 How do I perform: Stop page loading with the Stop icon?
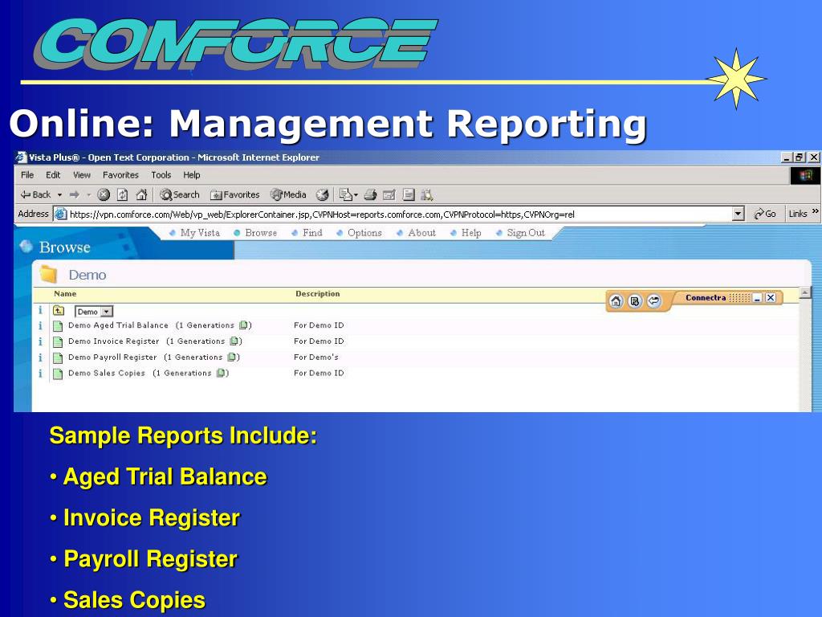[x=104, y=194]
